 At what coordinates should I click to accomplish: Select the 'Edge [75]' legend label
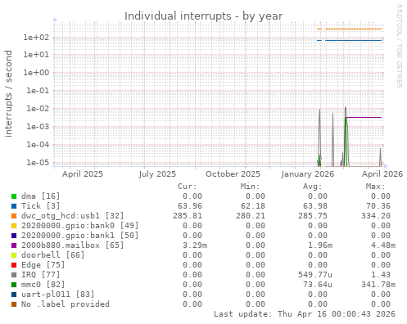pos(43,265)
